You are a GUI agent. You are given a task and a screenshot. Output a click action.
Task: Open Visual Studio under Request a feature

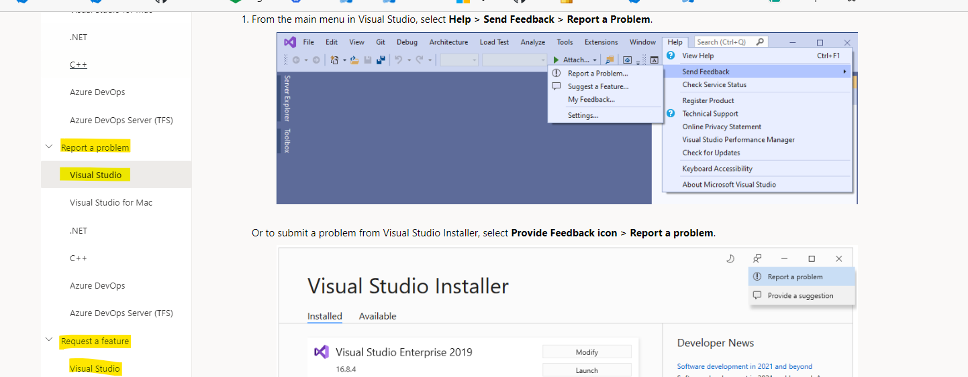pyautogui.click(x=95, y=368)
